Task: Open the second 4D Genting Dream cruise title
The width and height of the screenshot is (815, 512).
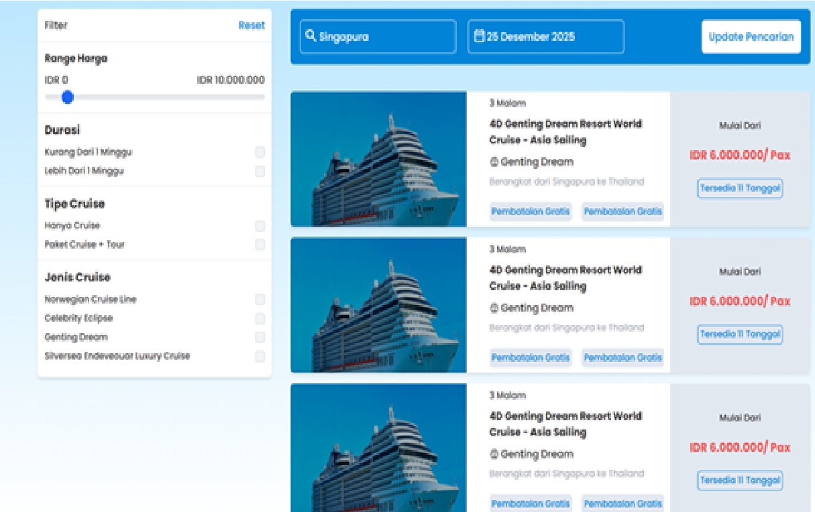Action: pos(565,278)
